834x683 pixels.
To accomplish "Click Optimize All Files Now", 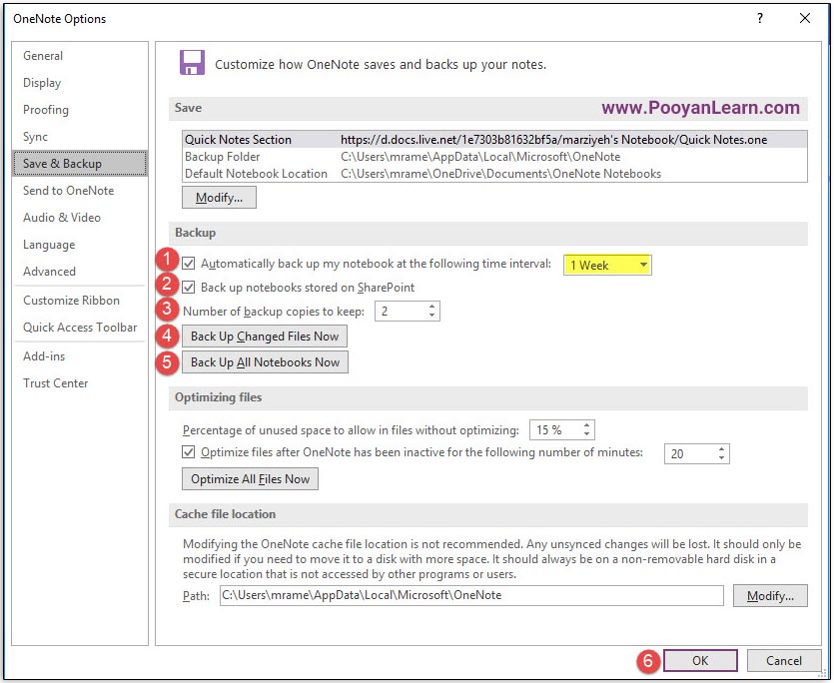I will pos(250,478).
